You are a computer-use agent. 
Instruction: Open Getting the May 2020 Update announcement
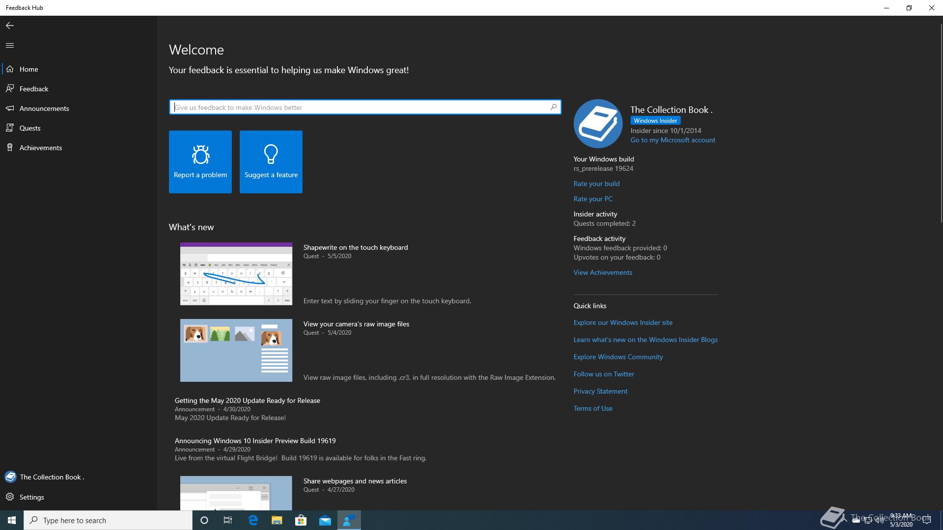point(247,400)
